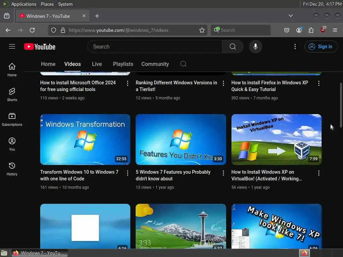The width and height of the screenshot is (343, 257).
Task: Open Firefox application menu
Action: click(335, 30)
